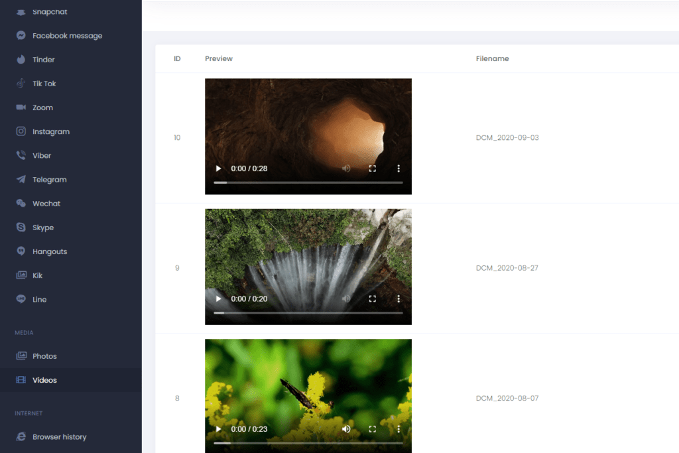Click the Instagram logo icon

click(x=21, y=131)
